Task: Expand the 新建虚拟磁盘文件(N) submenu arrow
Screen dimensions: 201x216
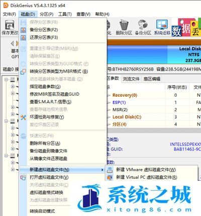Action: pyautogui.click(x=102, y=170)
